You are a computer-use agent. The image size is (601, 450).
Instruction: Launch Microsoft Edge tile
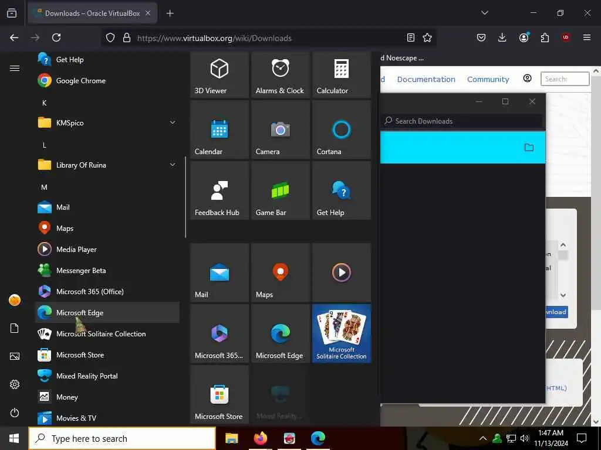280,333
